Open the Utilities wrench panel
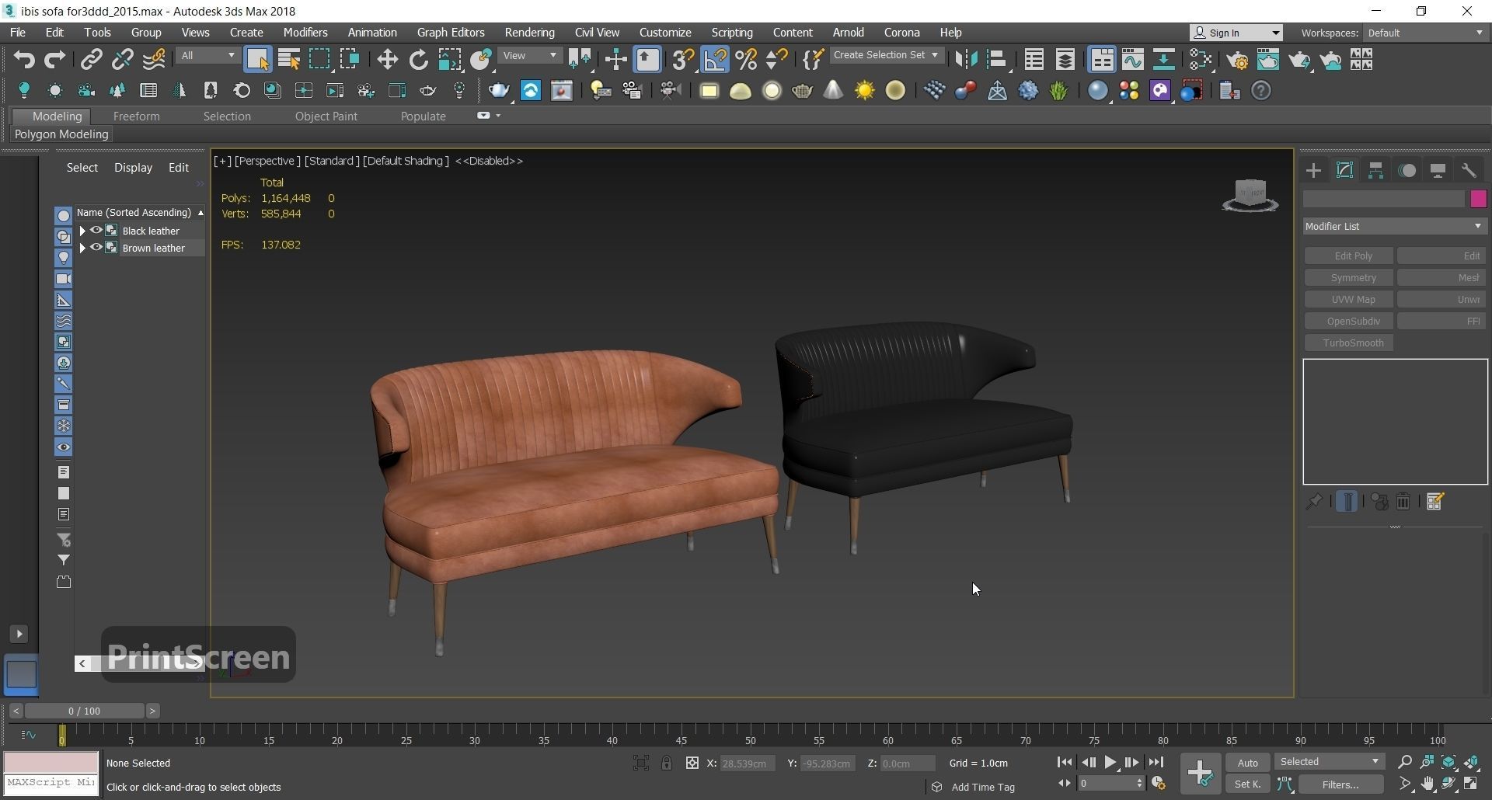Screen dimensions: 1492x800 (x=1469, y=171)
